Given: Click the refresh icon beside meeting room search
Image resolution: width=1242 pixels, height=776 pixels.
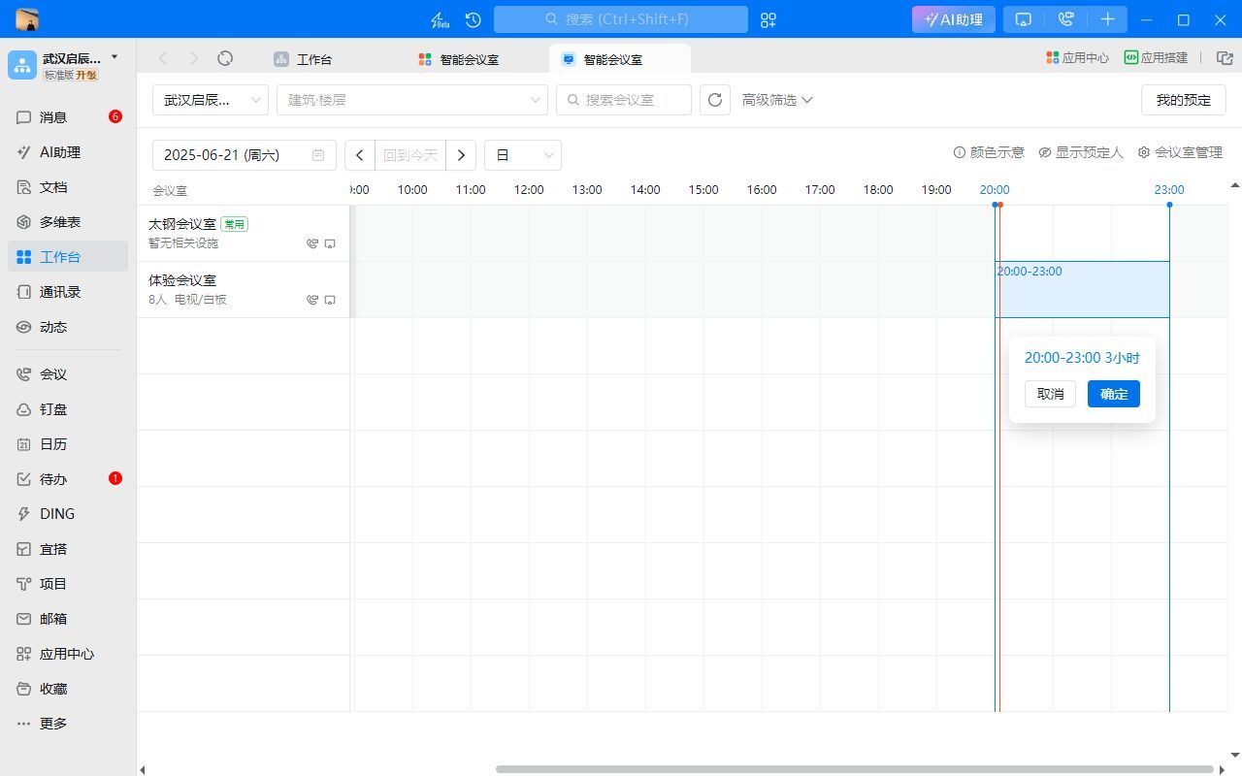Looking at the screenshot, I should click(x=715, y=100).
